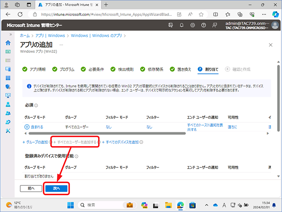The width and height of the screenshot is (282, 212).
Task: Switch to the アプリ情報 wizard step
Action: (x=34, y=69)
